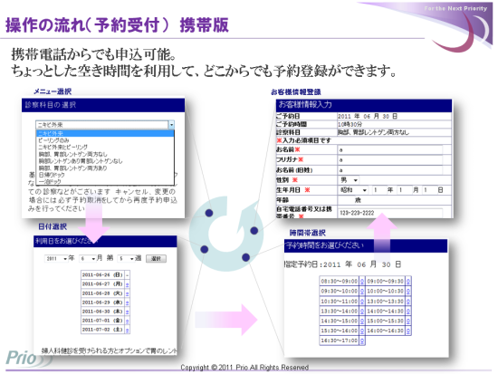Image resolution: width=498 pixels, height=374 pixels.
Task: Open the year 2011 dropdown
Action: 56,259
